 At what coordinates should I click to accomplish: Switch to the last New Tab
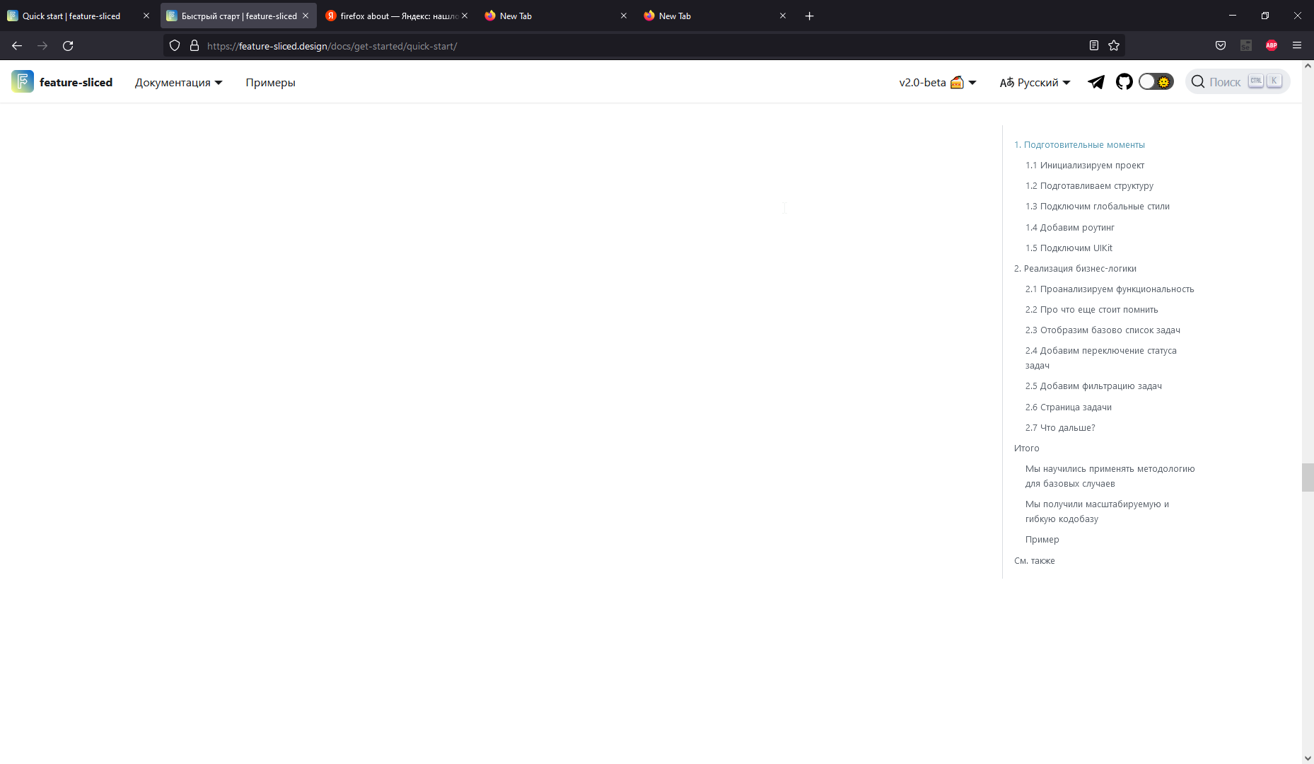coord(716,16)
